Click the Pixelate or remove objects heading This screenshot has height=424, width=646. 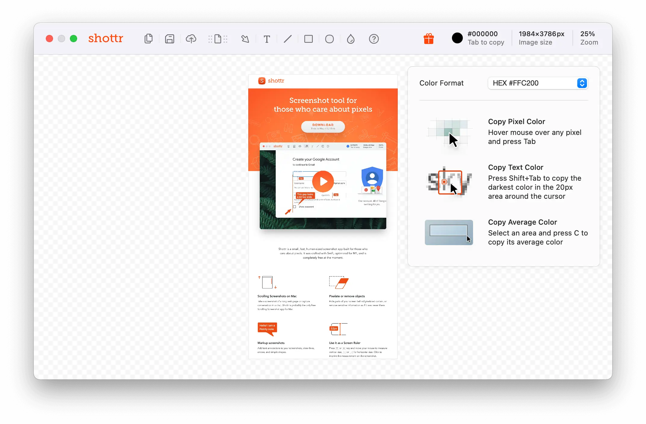click(x=347, y=296)
